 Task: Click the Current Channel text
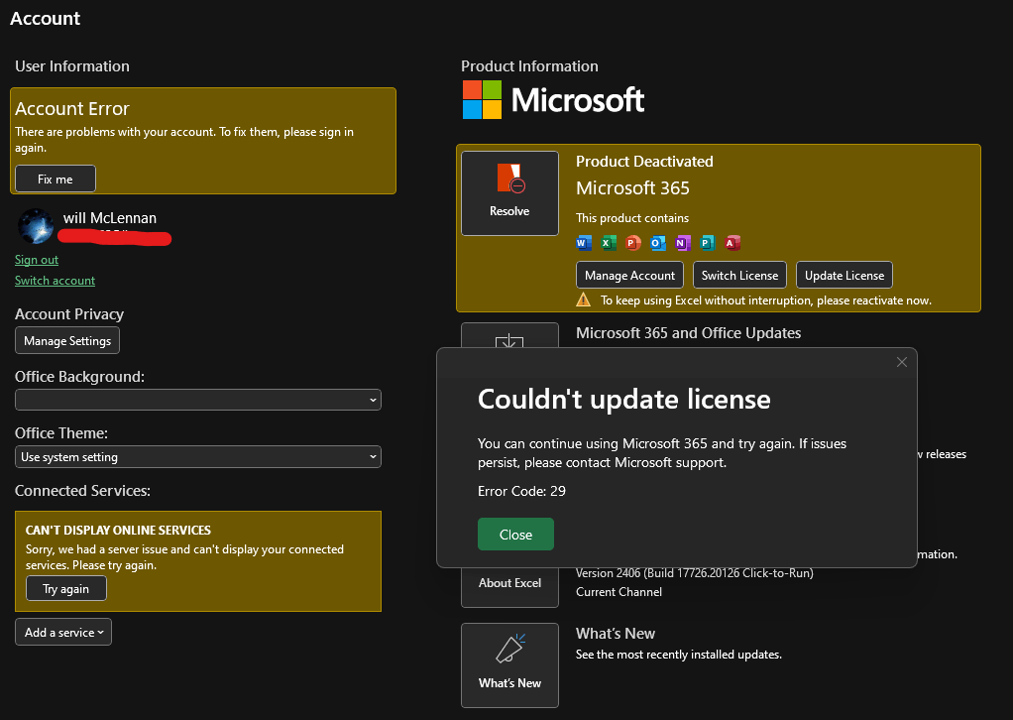619,592
